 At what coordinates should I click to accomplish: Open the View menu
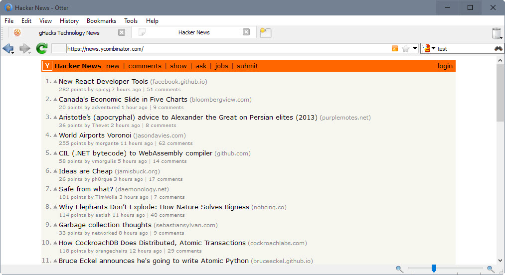[45, 21]
